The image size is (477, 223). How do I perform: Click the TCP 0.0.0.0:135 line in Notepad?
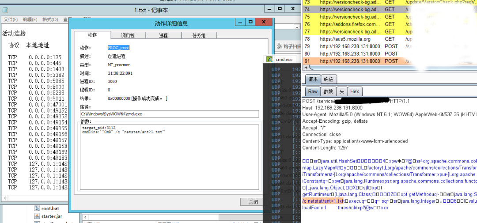point(35,57)
